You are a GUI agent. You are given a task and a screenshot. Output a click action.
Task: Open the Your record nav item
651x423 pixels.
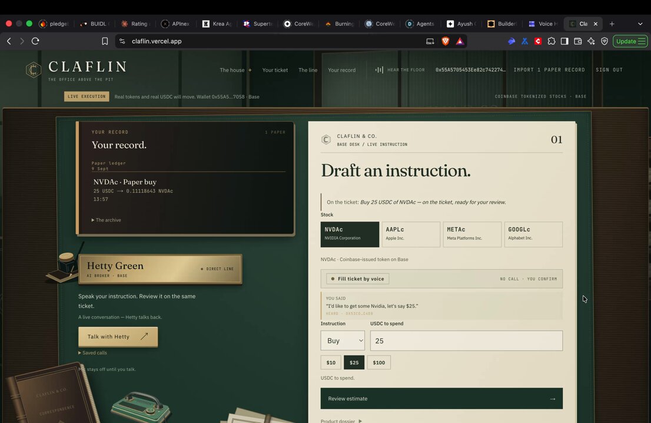pos(342,70)
